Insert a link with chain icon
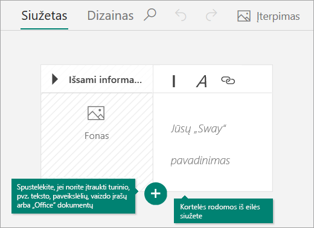Viewport: 314px width, 228px height. click(x=228, y=81)
